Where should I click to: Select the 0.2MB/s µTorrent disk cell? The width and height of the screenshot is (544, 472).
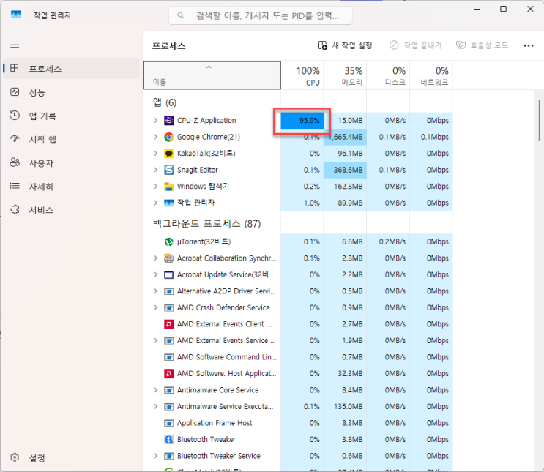click(388, 241)
